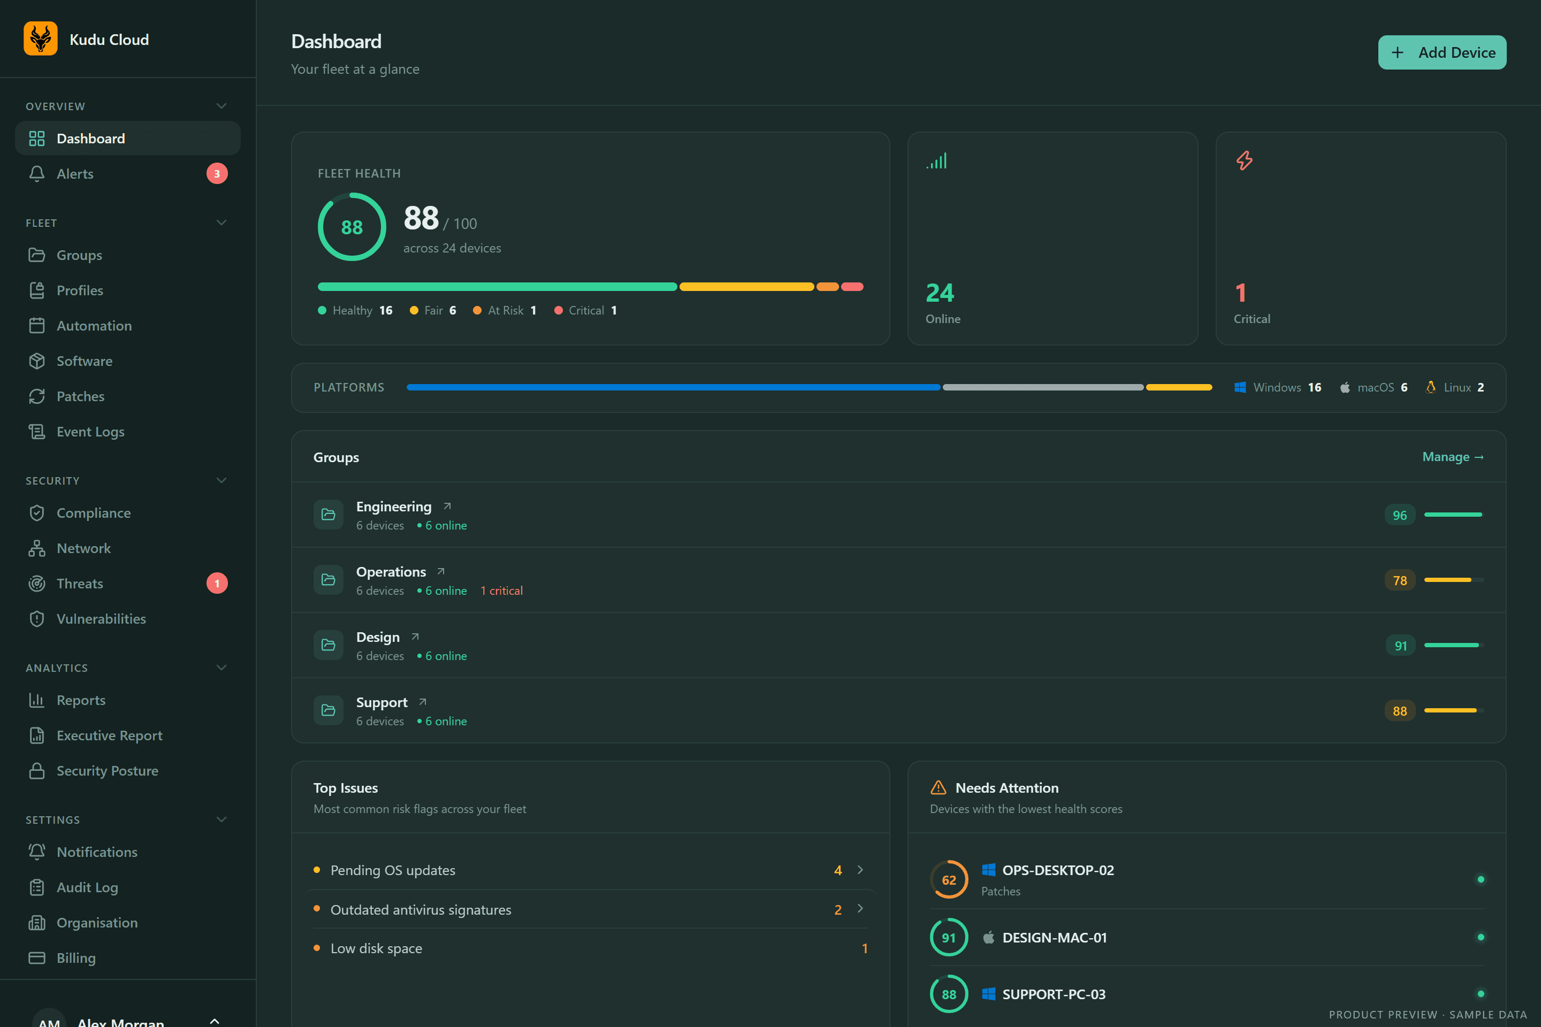
Task: Click the Compliance shield icon
Action: pyautogui.click(x=37, y=513)
